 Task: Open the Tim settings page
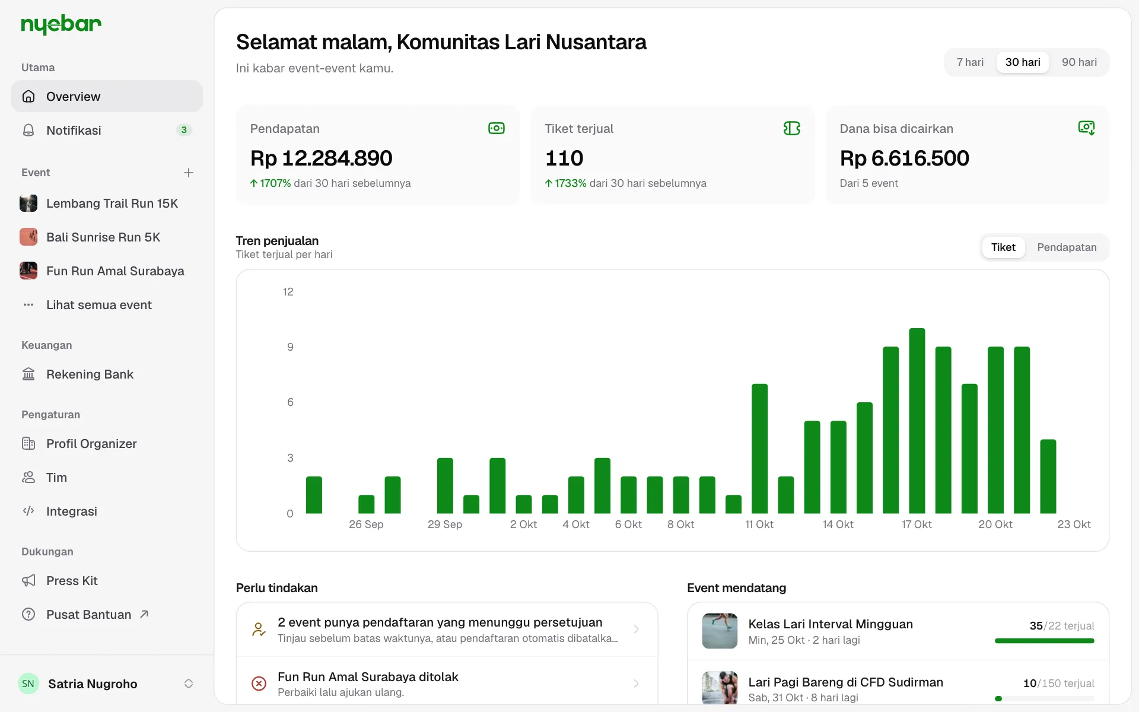107,478
